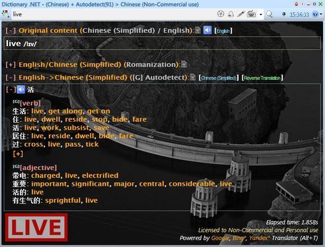Copy the Original content via document icon

198,30
